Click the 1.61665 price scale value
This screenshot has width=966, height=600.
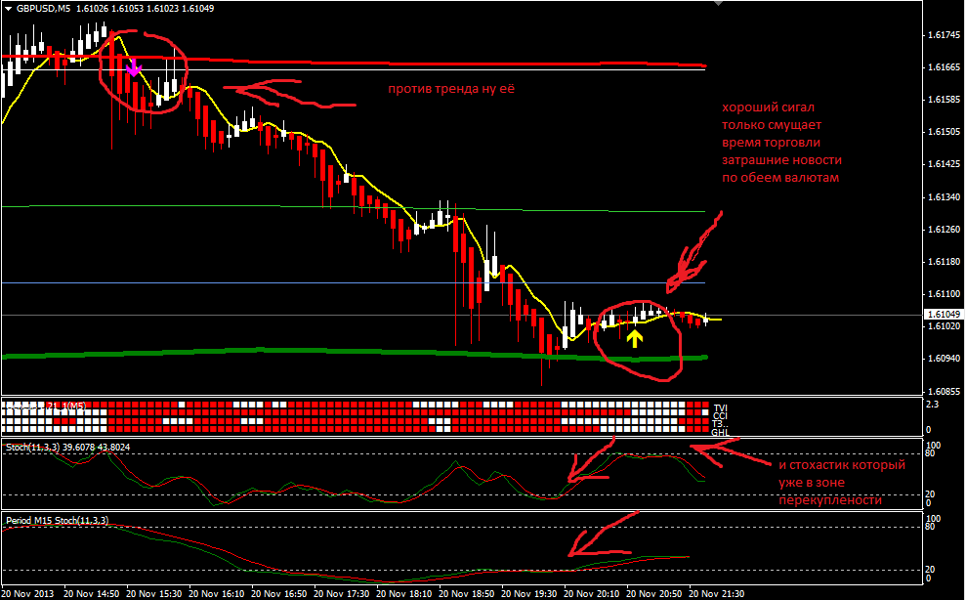[x=944, y=67]
